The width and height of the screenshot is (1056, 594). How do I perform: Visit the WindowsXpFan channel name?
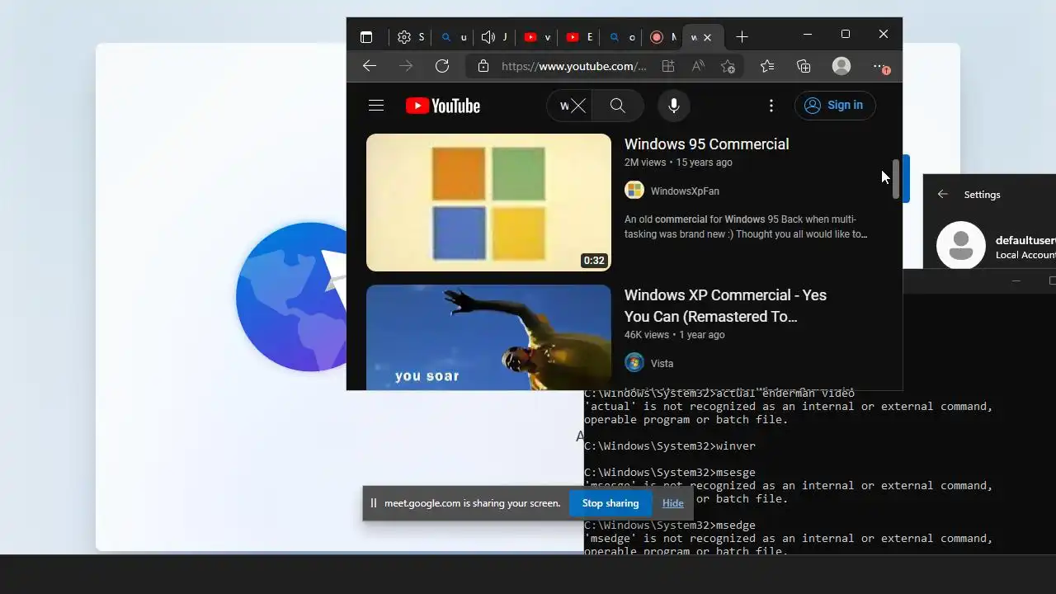(685, 191)
